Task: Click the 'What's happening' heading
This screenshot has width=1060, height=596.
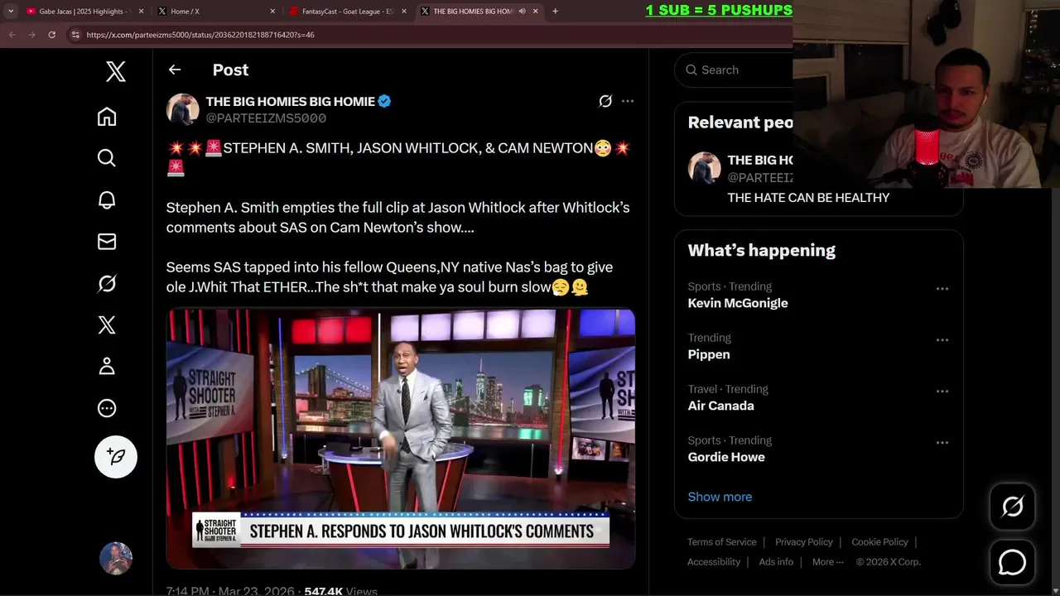Action: pyautogui.click(x=762, y=250)
